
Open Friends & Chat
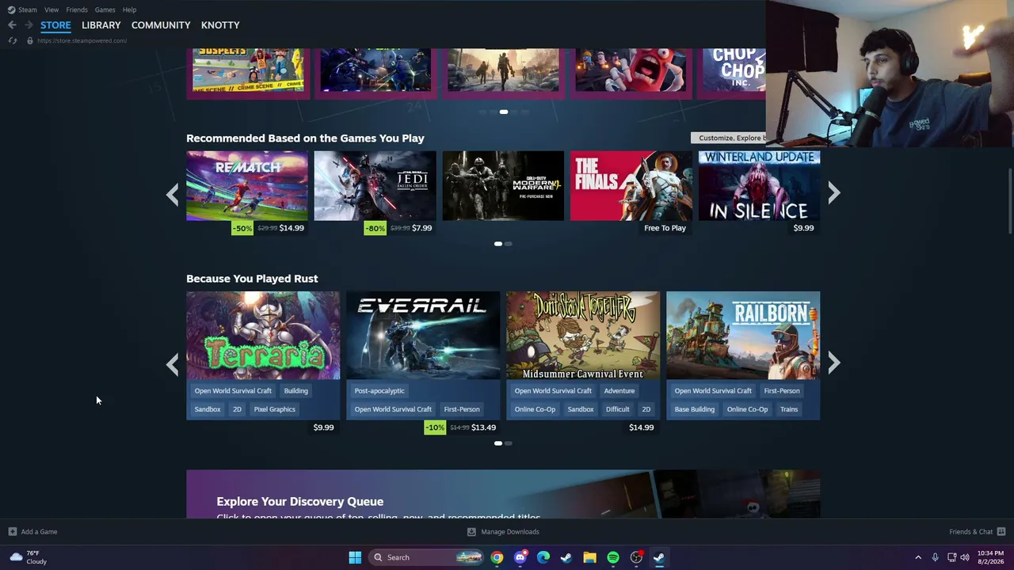(x=971, y=532)
